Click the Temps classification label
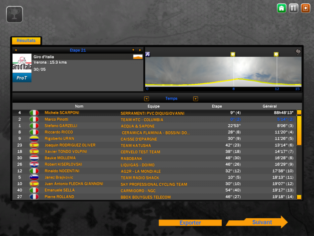The height and width of the screenshot is (236, 314). [x=172, y=99]
